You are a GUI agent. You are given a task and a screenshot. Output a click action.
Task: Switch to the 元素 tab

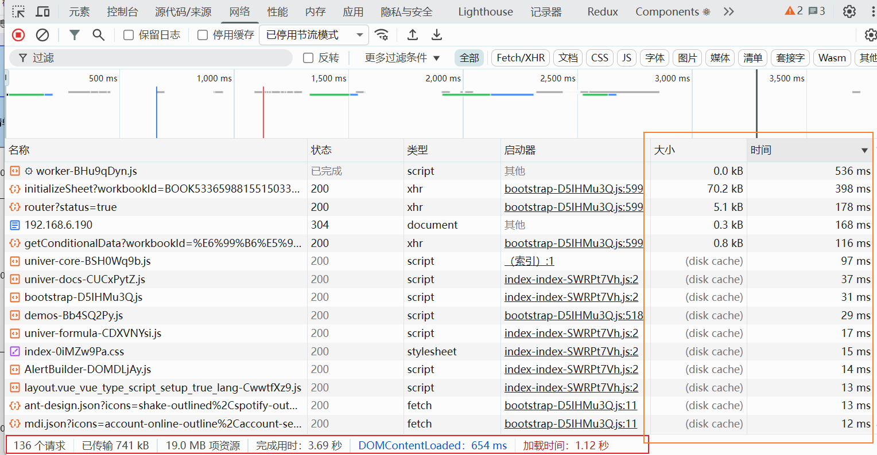tap(79, 11)
